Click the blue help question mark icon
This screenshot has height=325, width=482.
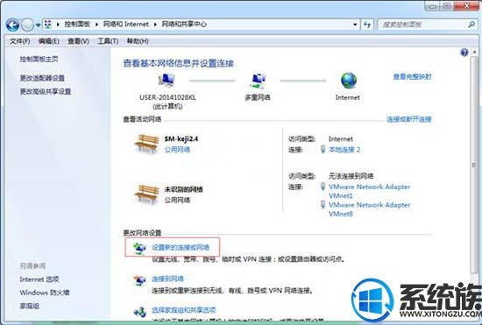[x=464, y=53]
